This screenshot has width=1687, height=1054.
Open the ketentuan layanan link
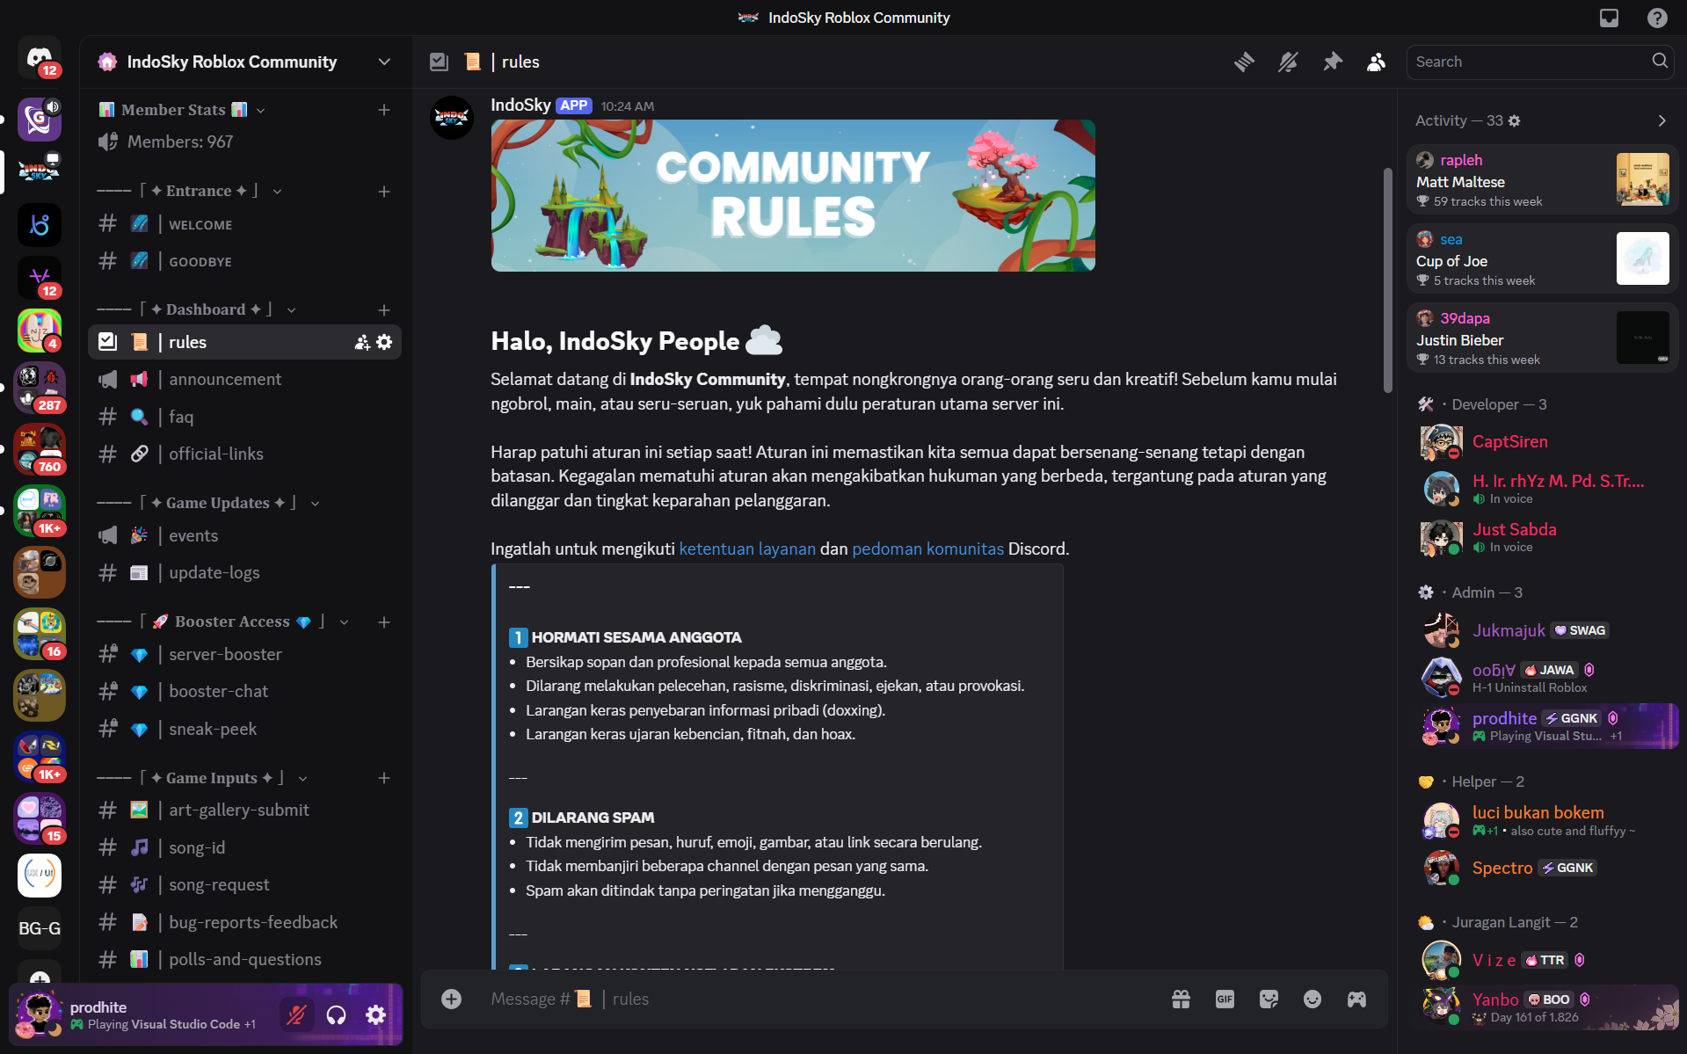(747, 549)
